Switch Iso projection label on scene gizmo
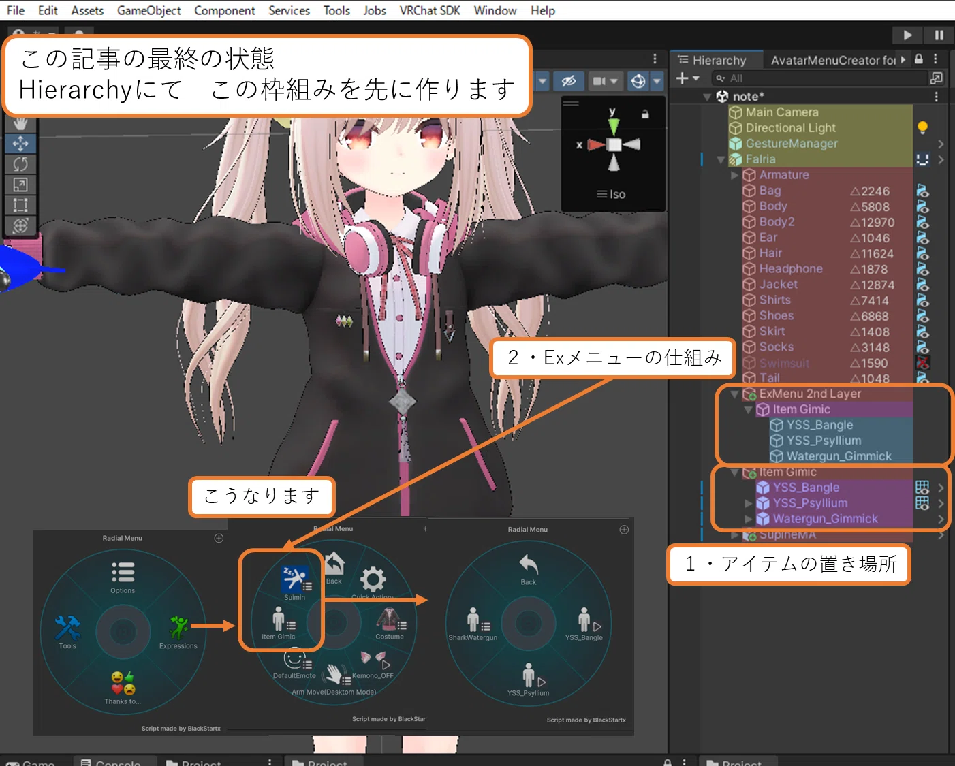The image size is (955, 766). point(611,194)
